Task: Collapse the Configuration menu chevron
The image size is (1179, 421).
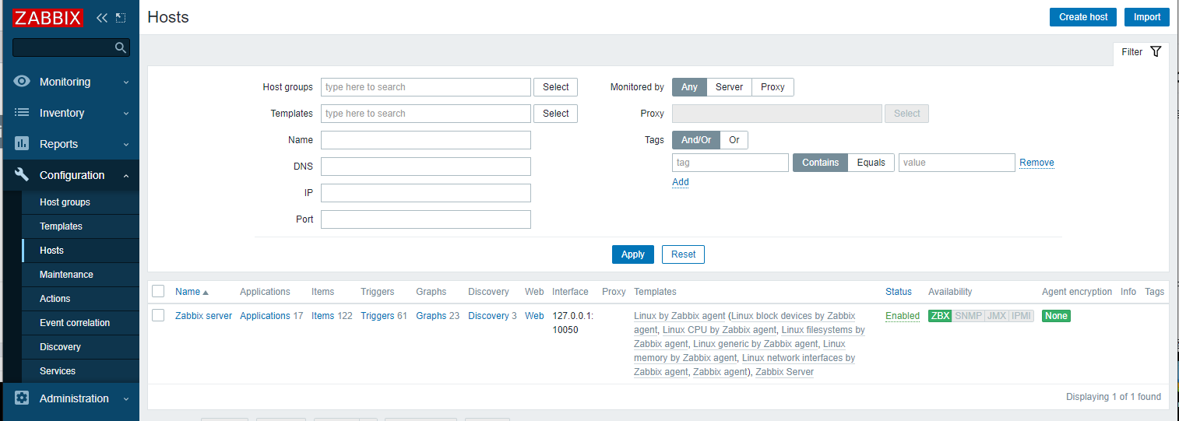Action: click(126, 175)
